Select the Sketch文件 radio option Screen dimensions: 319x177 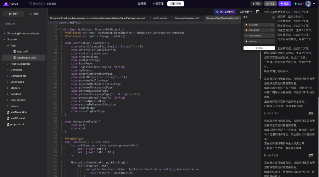pos(272,25)
